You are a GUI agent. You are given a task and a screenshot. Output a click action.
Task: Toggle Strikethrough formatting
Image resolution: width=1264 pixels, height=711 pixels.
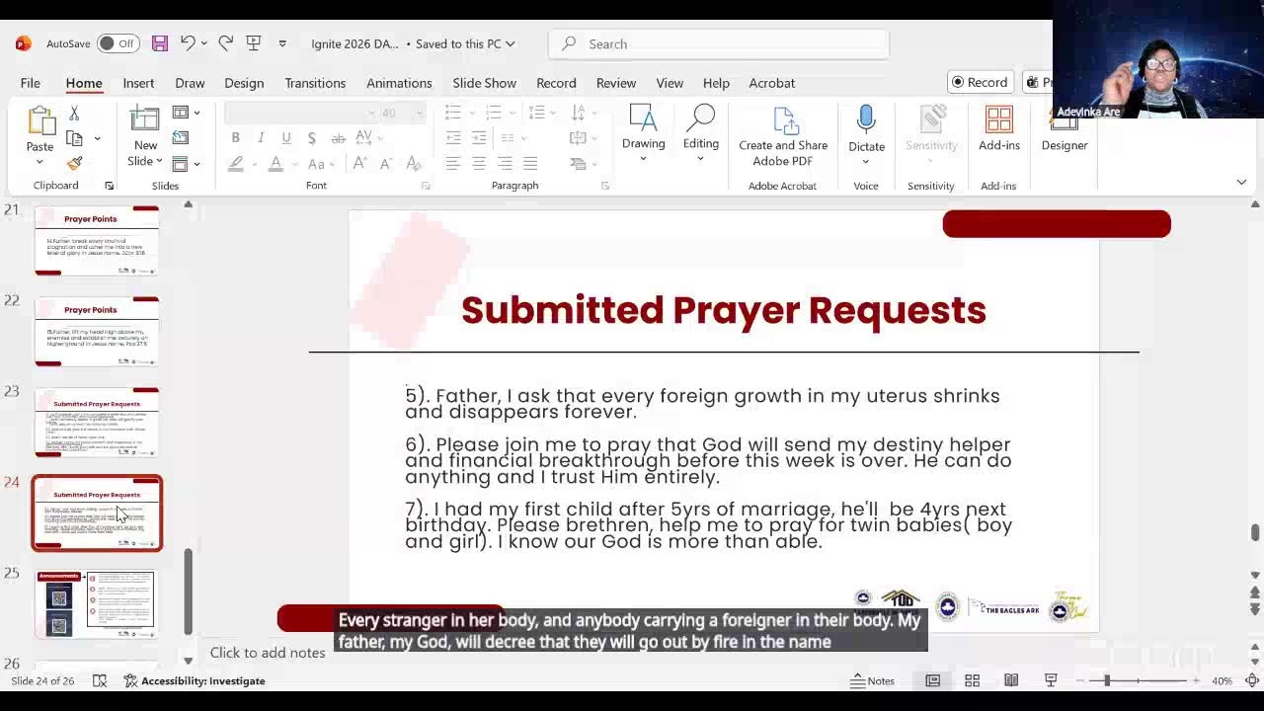338,137
